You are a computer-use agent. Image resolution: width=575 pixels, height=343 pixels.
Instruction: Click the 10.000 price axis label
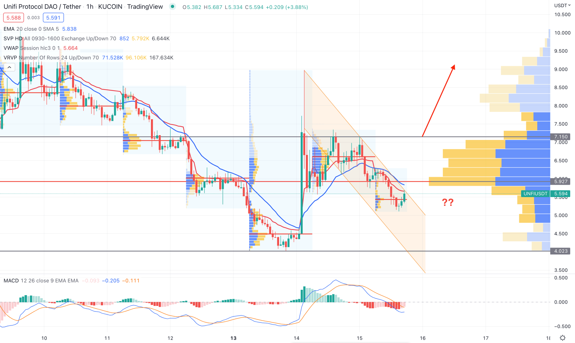coord(562,33)
